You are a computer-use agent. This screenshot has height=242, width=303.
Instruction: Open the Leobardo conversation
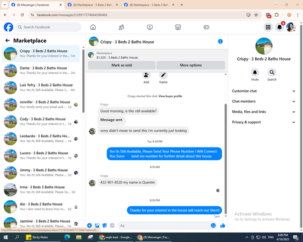point(41,139)
